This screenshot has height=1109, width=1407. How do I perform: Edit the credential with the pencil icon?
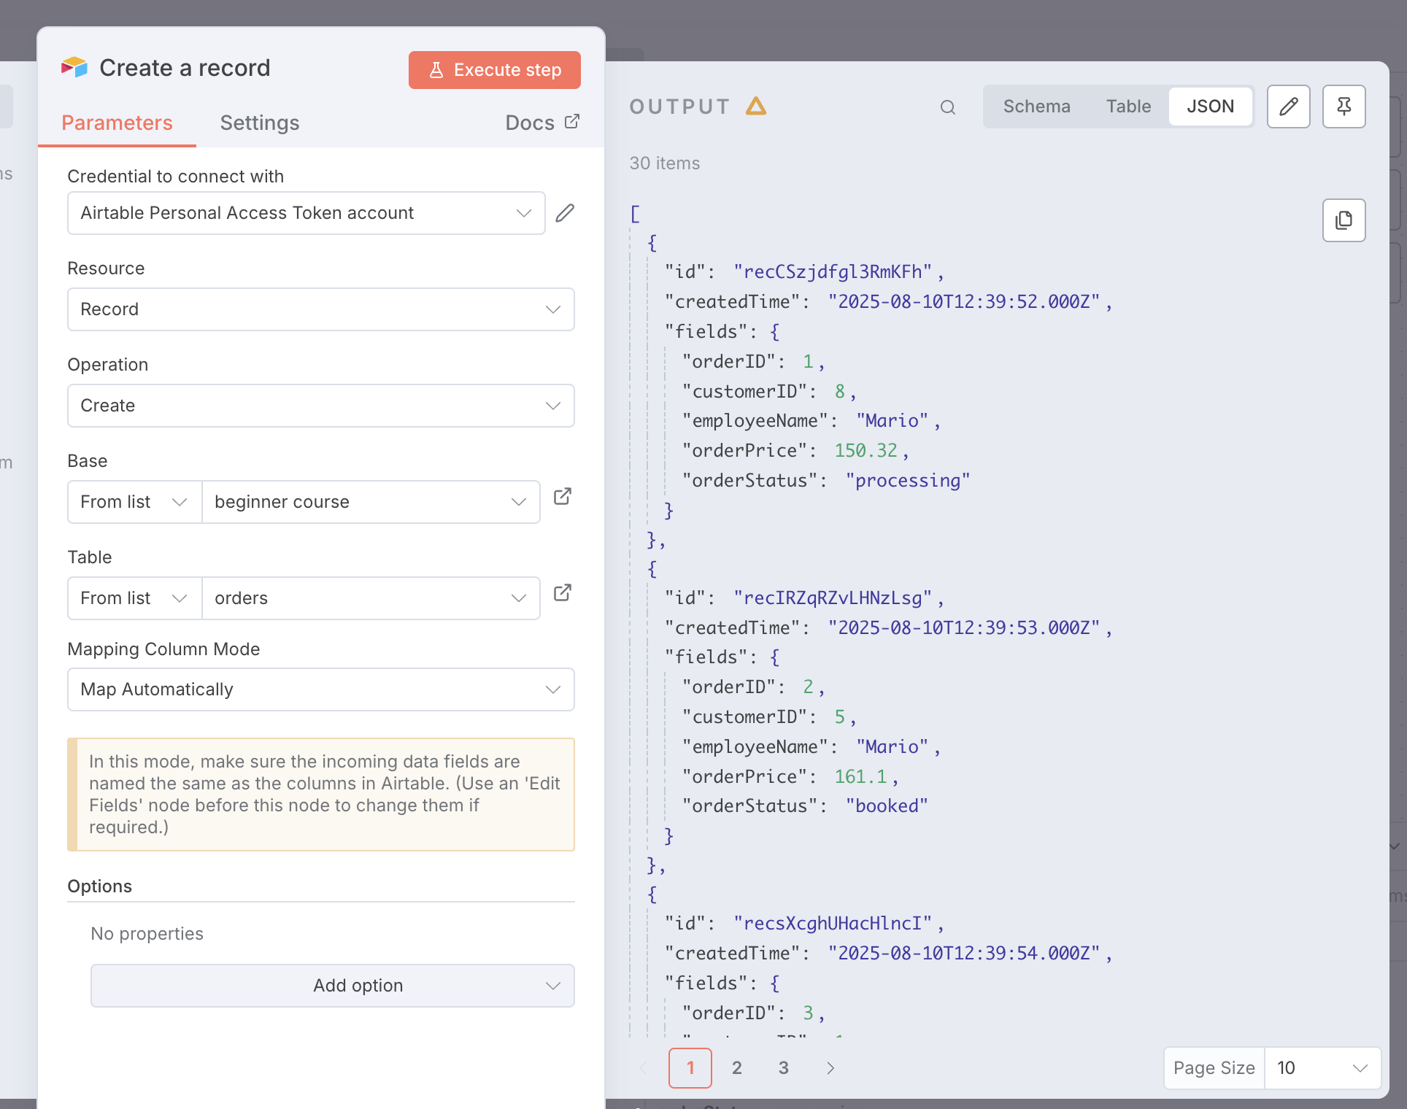click(x=565, y=213)
